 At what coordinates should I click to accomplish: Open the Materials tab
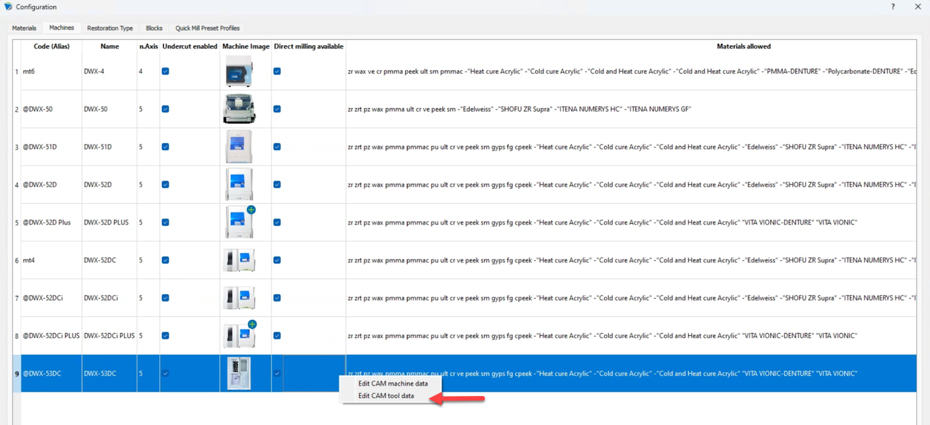click(24, 28)
